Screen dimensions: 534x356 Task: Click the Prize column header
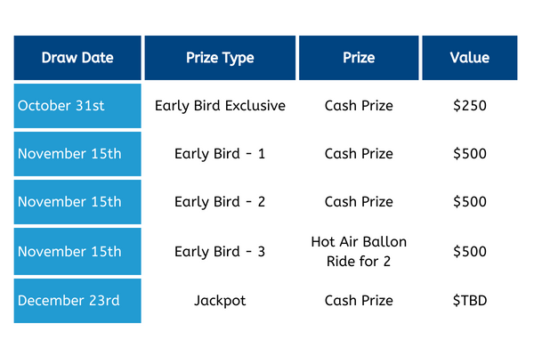point(359,58)
